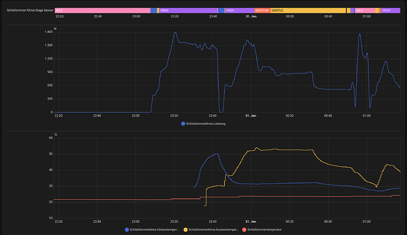The image size is (407, 235).
Task: Click the 1.800 watt axis value
Action: [48, 32]
